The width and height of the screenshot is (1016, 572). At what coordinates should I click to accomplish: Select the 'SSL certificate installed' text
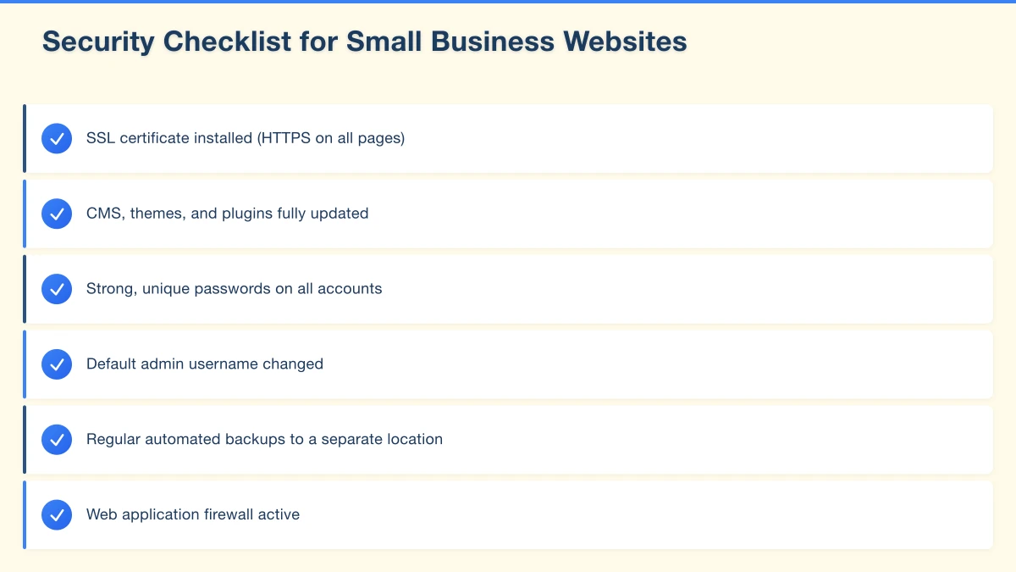246,138
